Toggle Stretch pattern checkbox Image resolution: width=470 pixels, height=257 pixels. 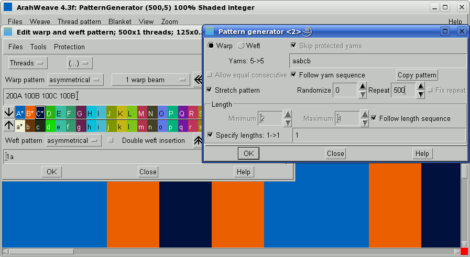point(209,90)
